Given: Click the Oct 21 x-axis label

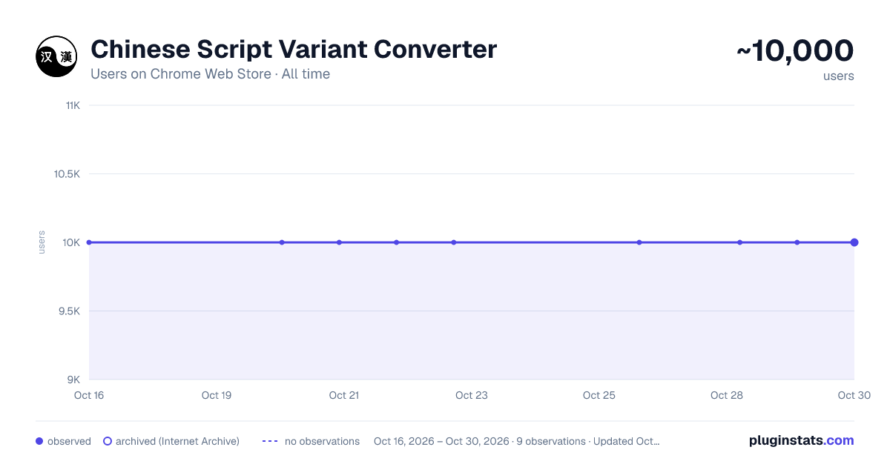Looking at the screenshot, I should [x=344, y=395].
